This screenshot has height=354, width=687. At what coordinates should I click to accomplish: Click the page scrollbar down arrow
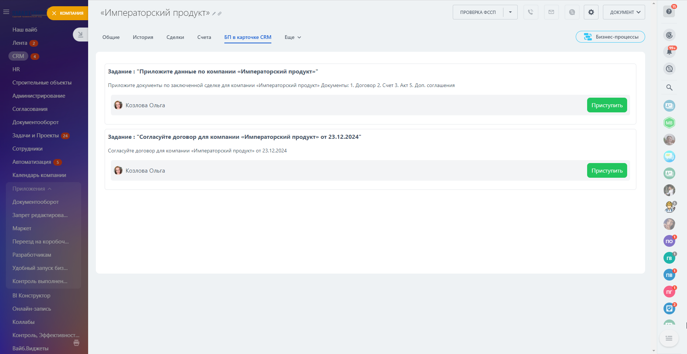654,351
